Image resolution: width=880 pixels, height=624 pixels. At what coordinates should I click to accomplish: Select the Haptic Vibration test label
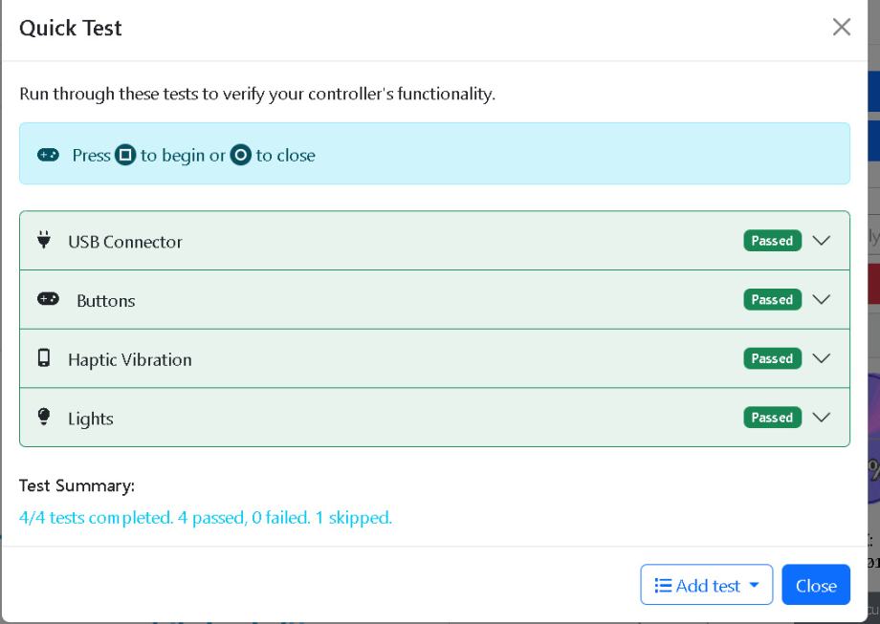[x=129, y=360]
